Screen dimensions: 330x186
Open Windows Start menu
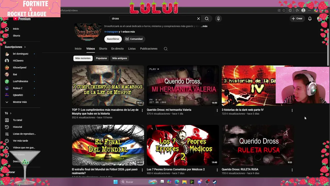tap(115, 182)
